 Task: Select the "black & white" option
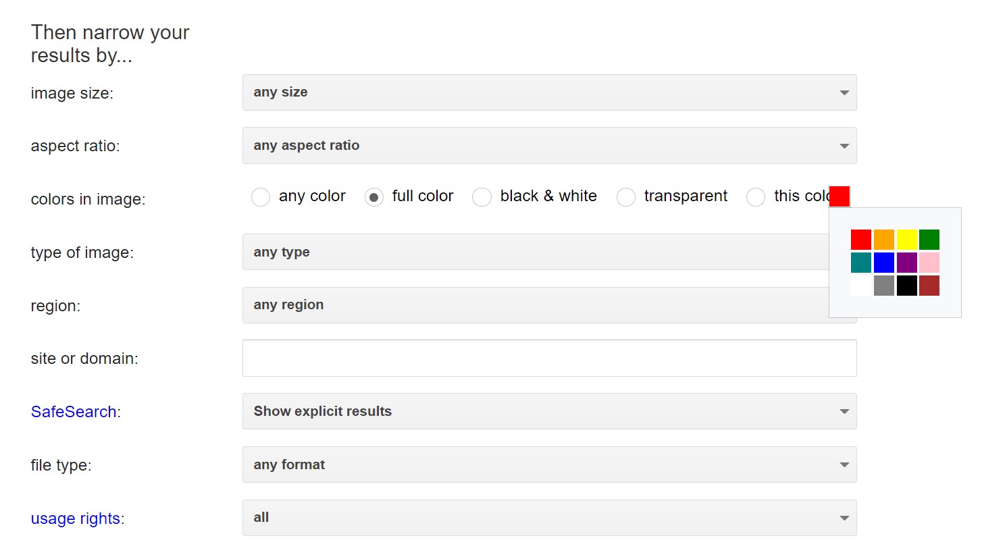482,196
